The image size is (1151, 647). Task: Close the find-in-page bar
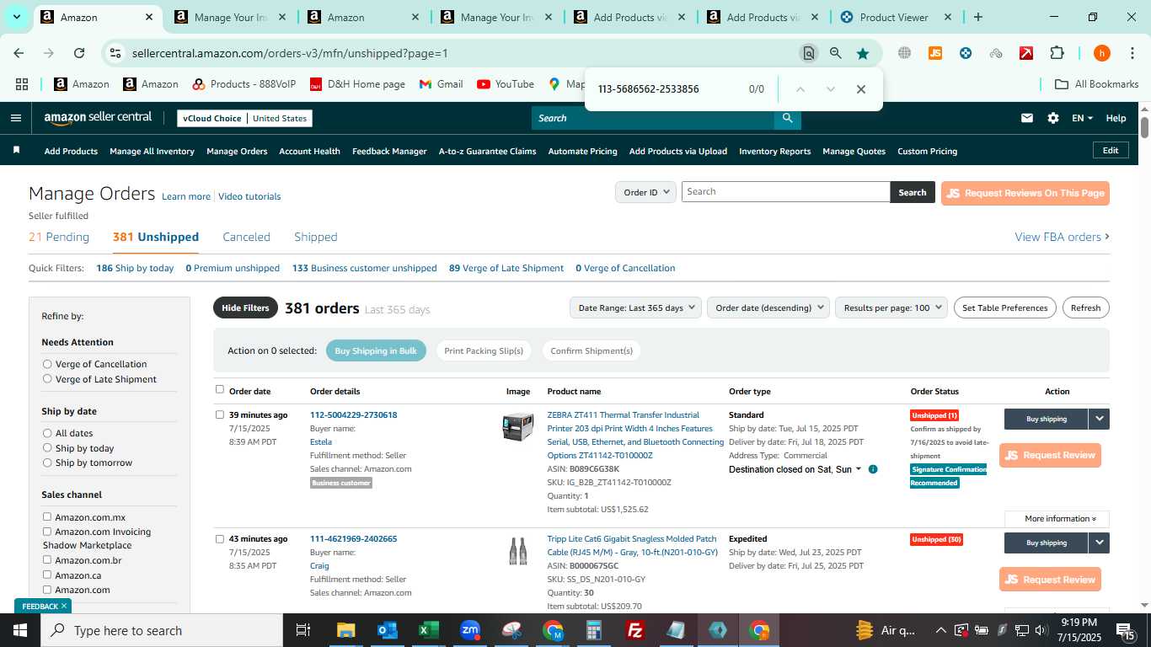click(x=861, y=89)
